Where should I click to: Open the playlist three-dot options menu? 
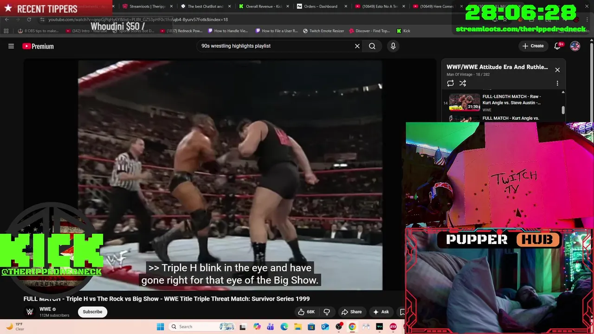coord(557,83)
